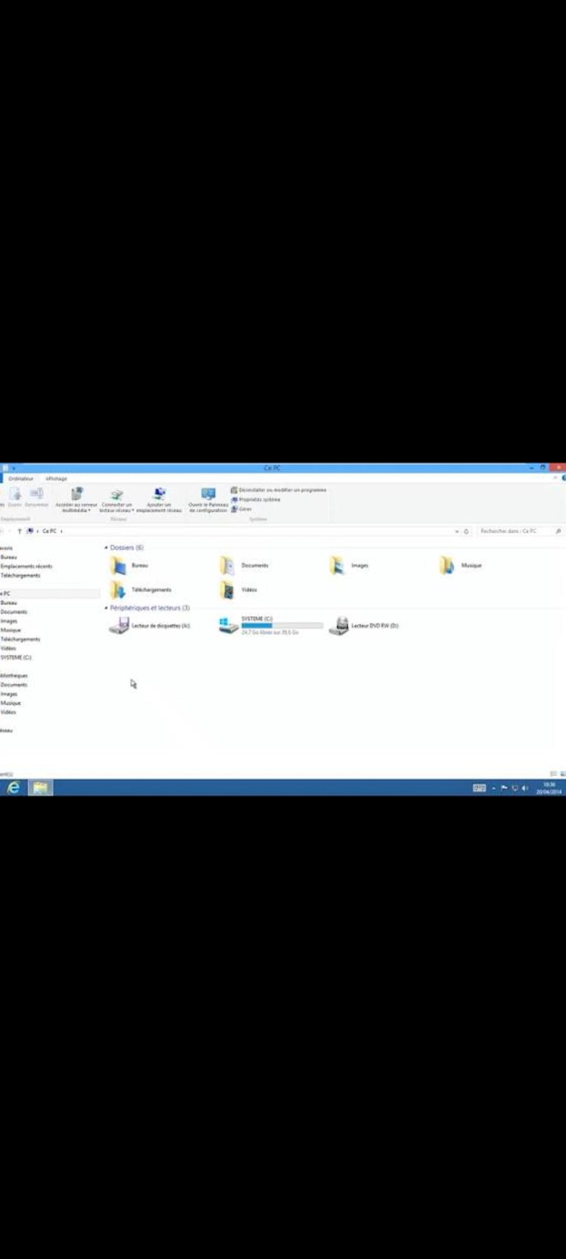Collapse the Dossiers (6) group
Image resolution: width=566 pixels, height=1259 pixels.
coord(106,548)
